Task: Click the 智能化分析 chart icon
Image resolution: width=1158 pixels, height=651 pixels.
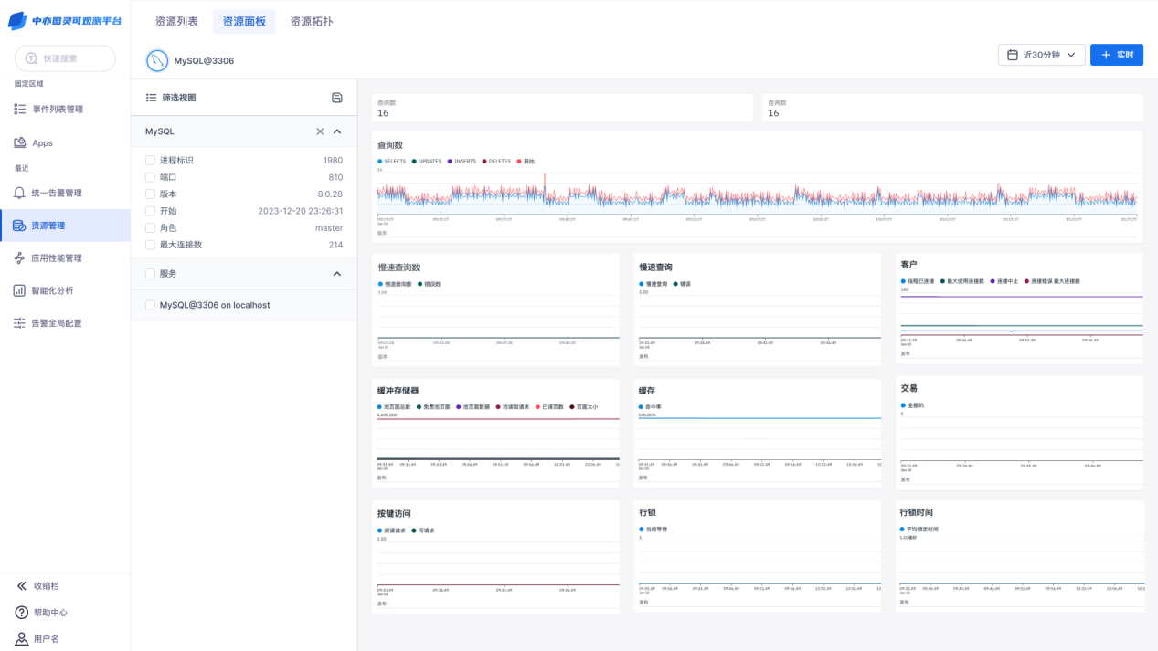Action: [x=19, y=290]
